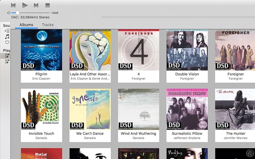Mute audio via the speaker icon
Image resolution: width=255 pixels, height=159 pixels.
click(x=9, y=13)
